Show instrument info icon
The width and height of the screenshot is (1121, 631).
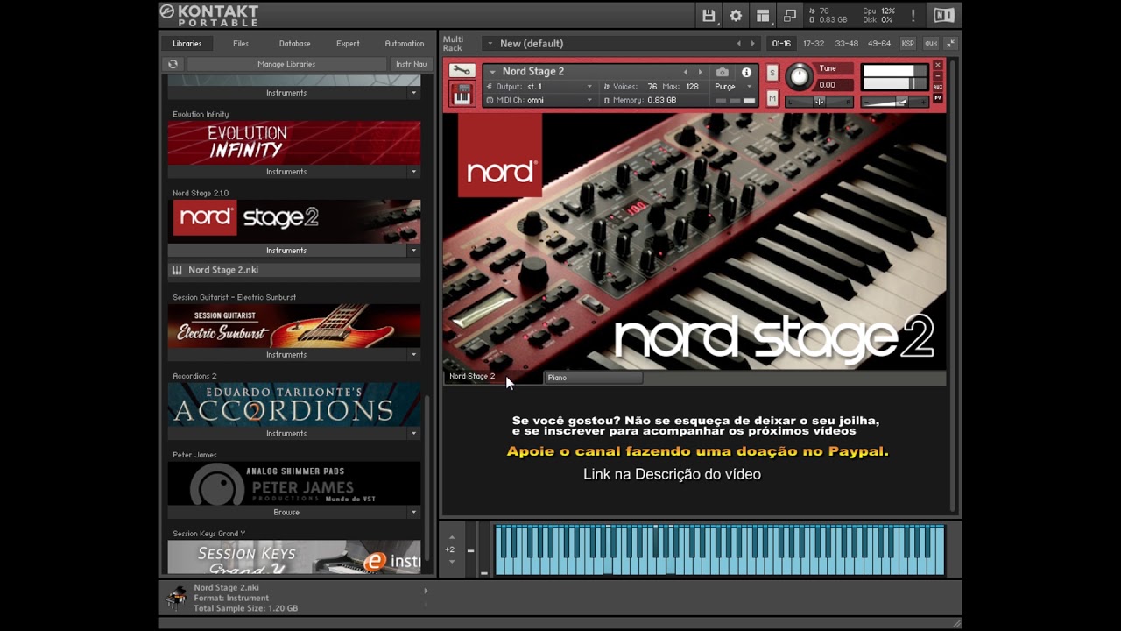point(746,72)
